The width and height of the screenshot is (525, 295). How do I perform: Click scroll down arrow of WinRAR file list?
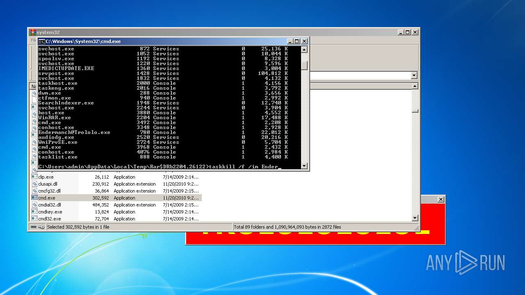[415, 218]
